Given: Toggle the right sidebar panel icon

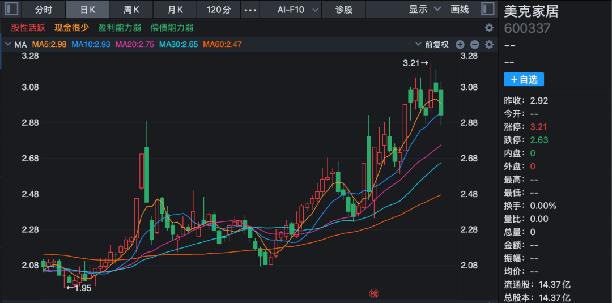Looking at the screenshot, I should 487,9.
